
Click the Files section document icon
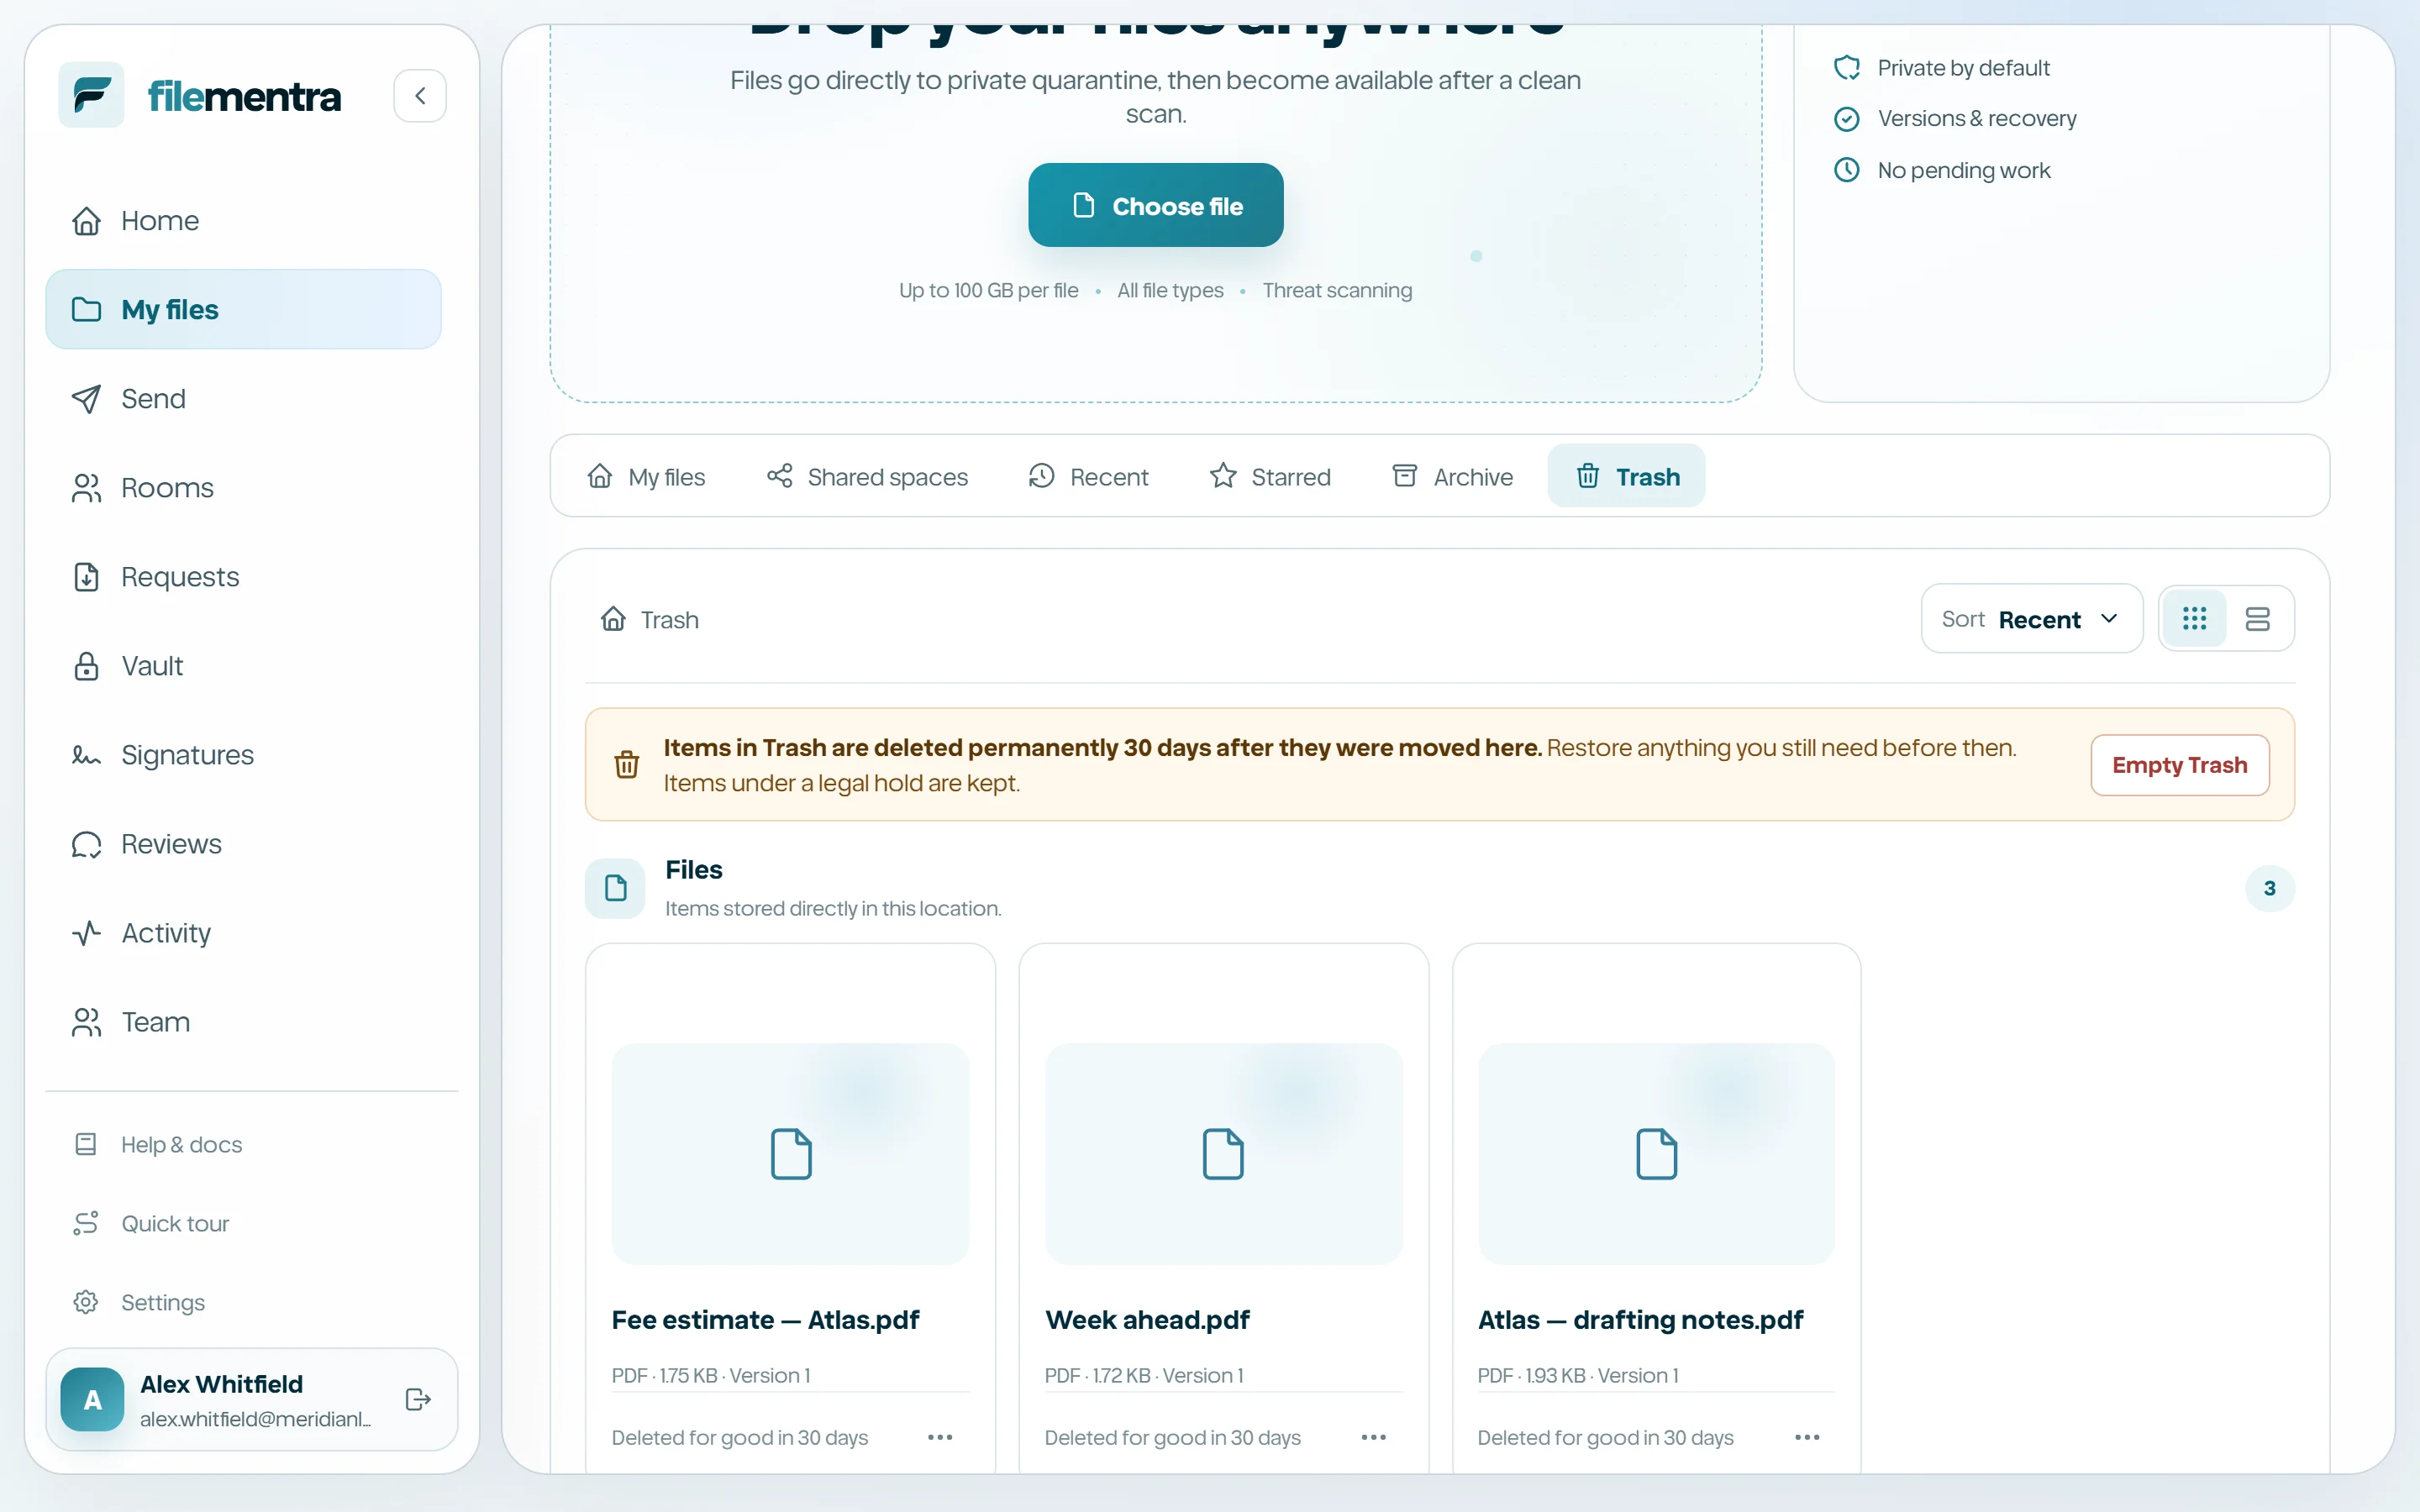(615, 888)
